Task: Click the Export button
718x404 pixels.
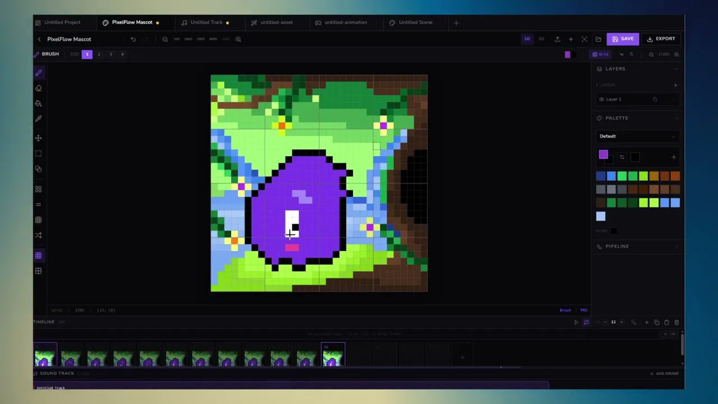Action: (661, 39)
